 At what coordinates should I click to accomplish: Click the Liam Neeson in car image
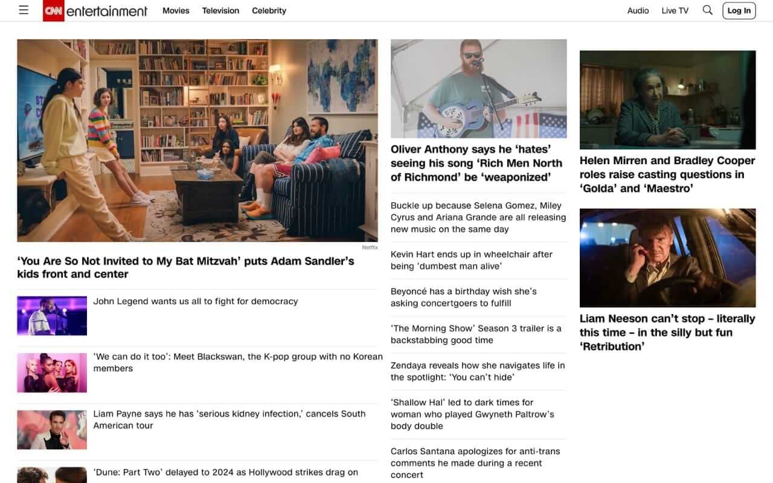pos(668,258)
